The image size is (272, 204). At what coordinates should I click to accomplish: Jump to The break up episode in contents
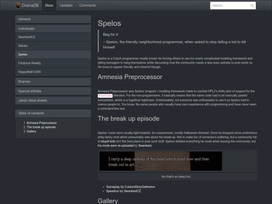click(41, 127)
